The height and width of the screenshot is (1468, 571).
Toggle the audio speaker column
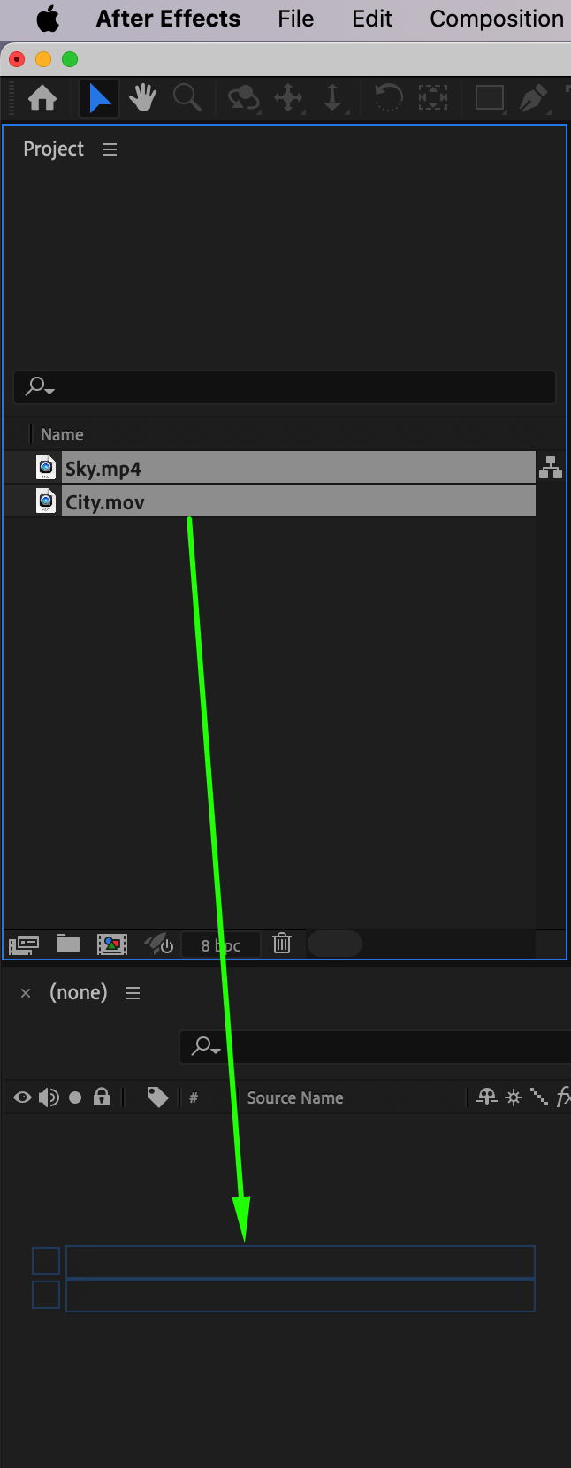point(49,1097)
